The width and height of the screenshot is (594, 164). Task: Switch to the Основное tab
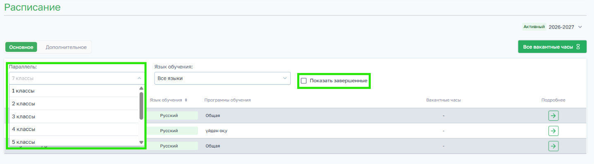[21, 47]
